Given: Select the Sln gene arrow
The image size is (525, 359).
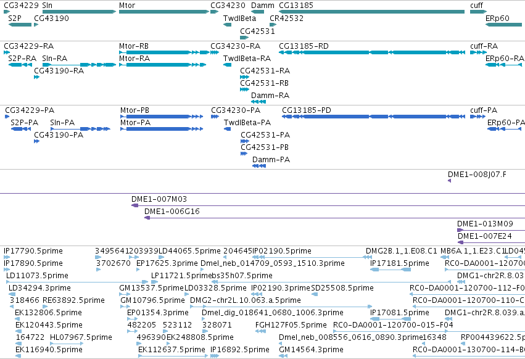Looking at the screenshot, I should coord(79,12).
